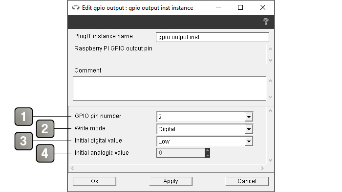
Task: Click parameters panel scroll down arrow
Action: (270, 160)
